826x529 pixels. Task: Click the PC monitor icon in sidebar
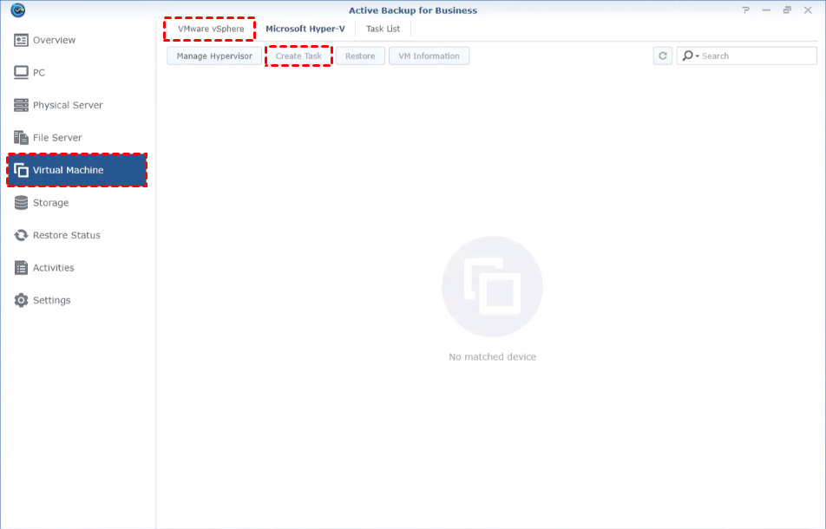pyautogui.click(x=21, y=73)
